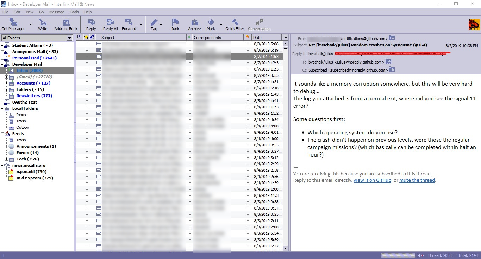This screenshot has width=481, height=259.
Task: Collapse the Developer Mail account
Action: [x=2, y=64]
